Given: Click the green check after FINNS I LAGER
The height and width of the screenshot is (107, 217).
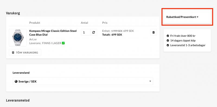Looking at the screenshot, I should coord(63,43).
